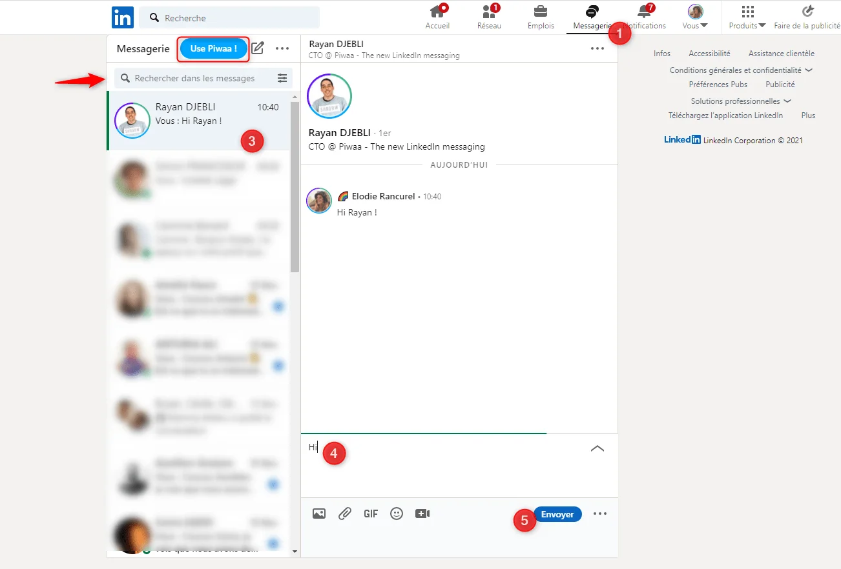Open the GIF picker
Screen dimensions: 841x569
[x=371, y=514]
